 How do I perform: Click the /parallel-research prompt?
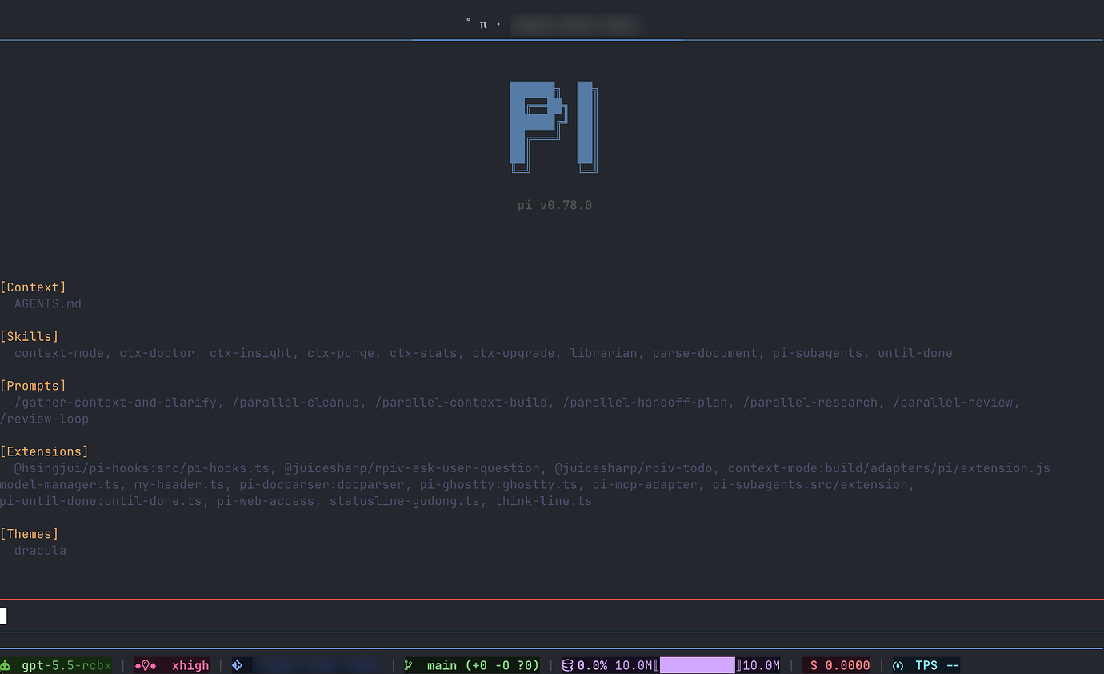point(810,403)
